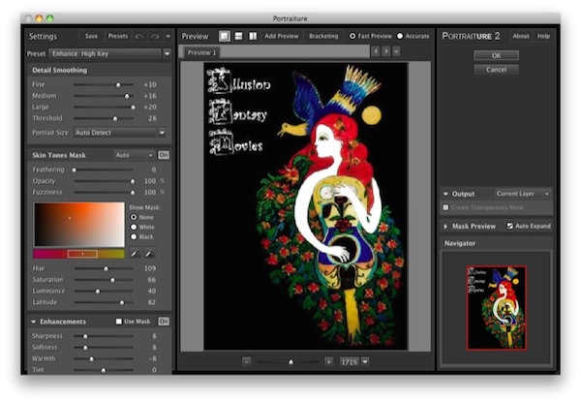Screen dimensions: 581x403
Task: Click the Threshold slider handle
Action: pos(115,118)
